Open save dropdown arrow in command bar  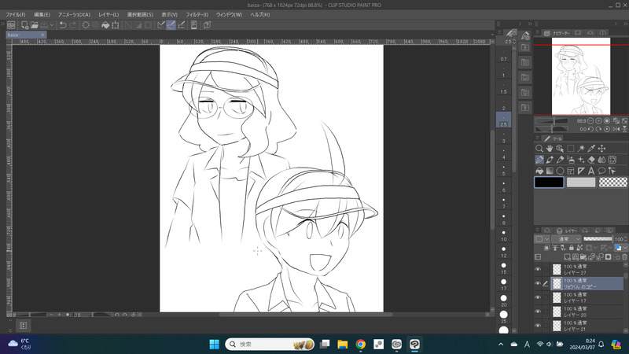(x=52, y=25)
